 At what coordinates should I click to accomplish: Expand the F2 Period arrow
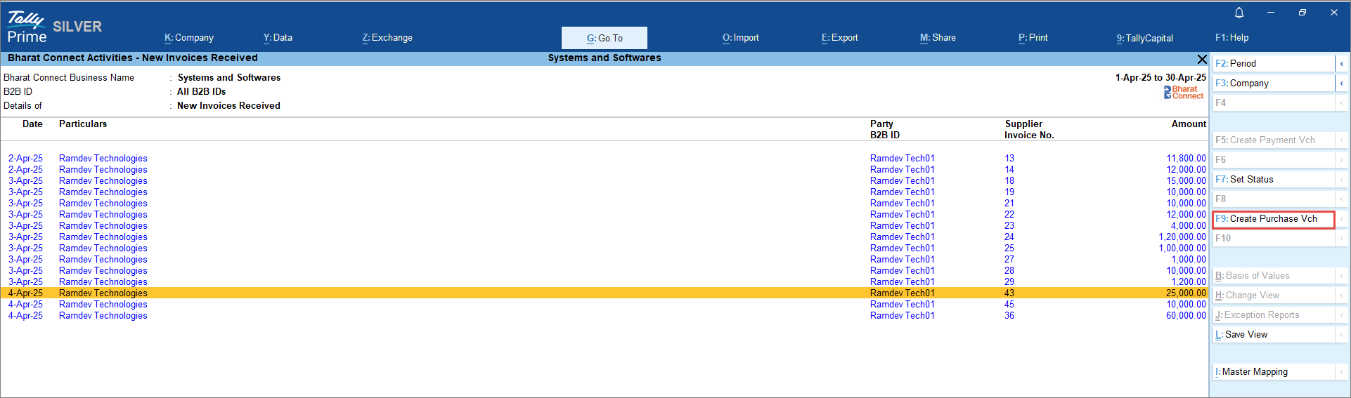pyautogui.click(x=1341, y=64)
